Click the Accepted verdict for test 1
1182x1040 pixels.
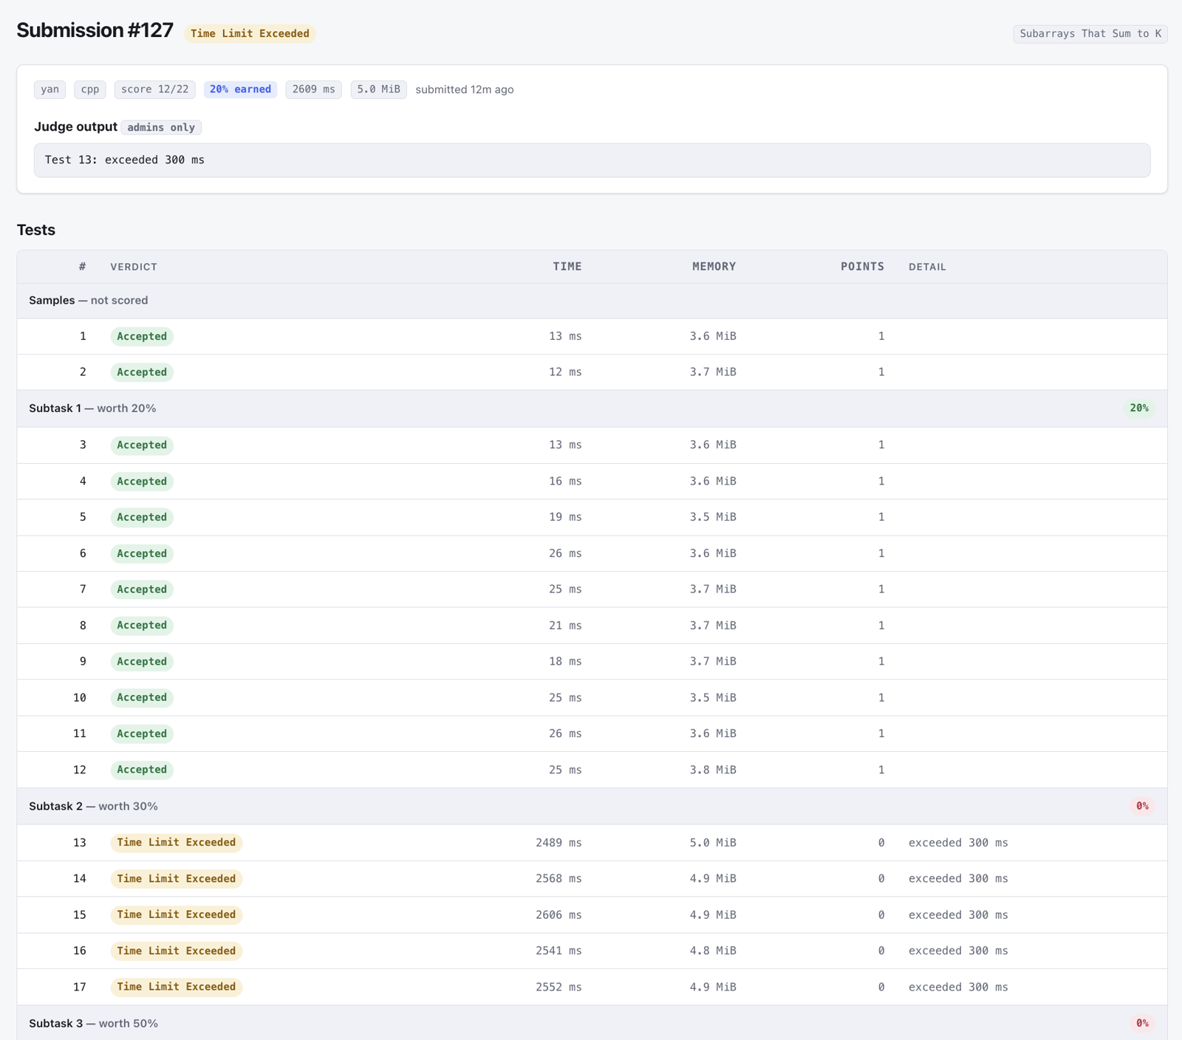click(x=142, y=337)
